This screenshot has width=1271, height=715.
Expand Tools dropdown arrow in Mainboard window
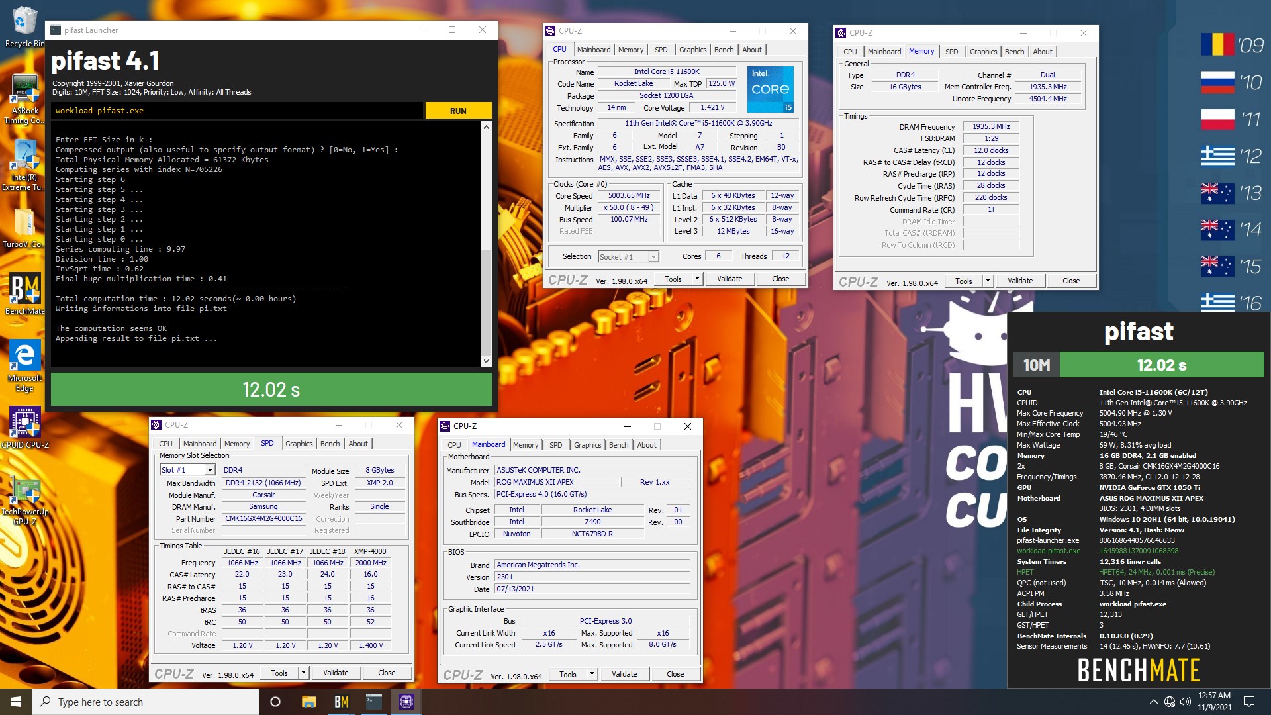(592, 674)
